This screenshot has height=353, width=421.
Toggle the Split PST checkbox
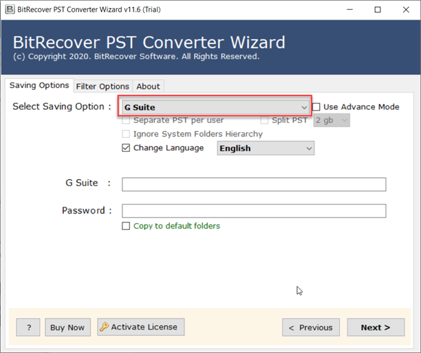coord(264,120)
